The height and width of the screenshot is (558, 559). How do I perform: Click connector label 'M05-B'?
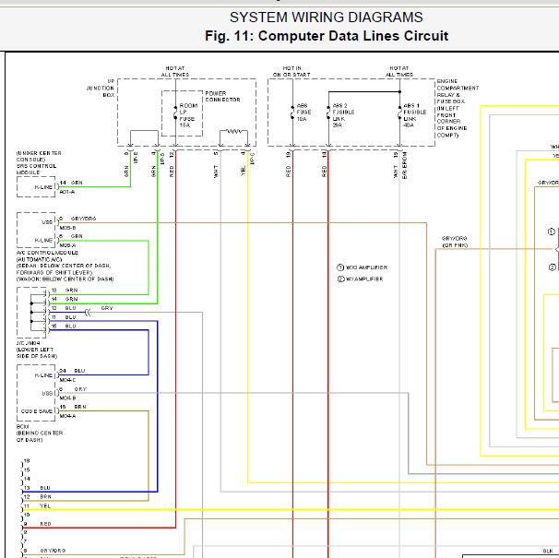click(67, 228)
